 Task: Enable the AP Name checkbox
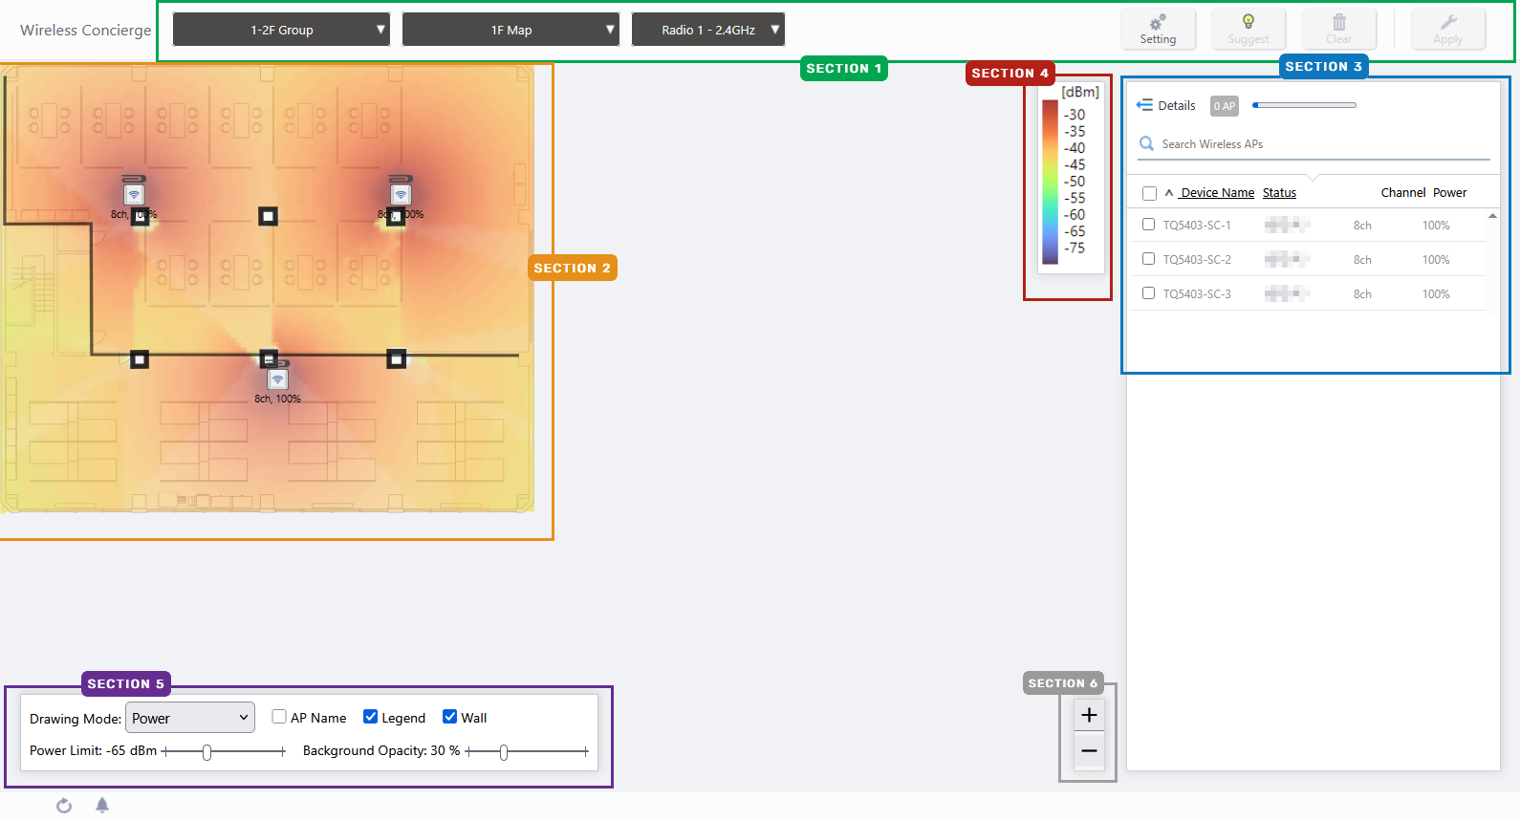[x=279, y=717]
